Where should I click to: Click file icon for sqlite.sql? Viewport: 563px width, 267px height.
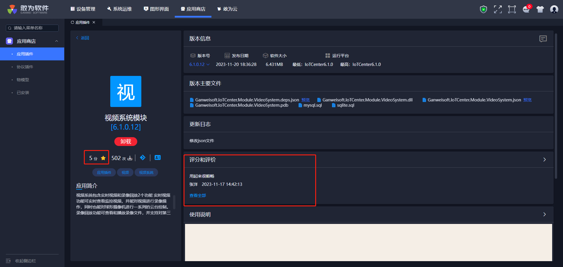[x=333, y=105]
